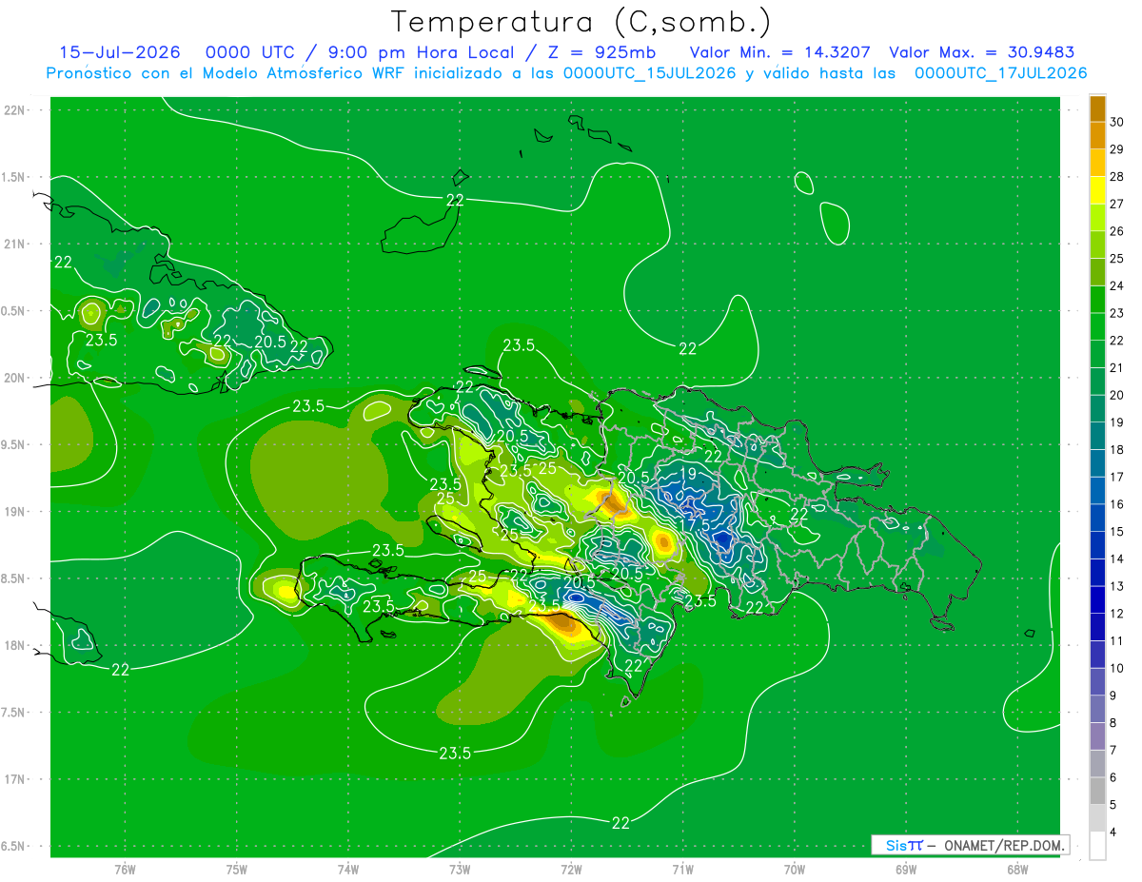
Task: Click the legend scale label '24'
Action: tap(1118, 286)
